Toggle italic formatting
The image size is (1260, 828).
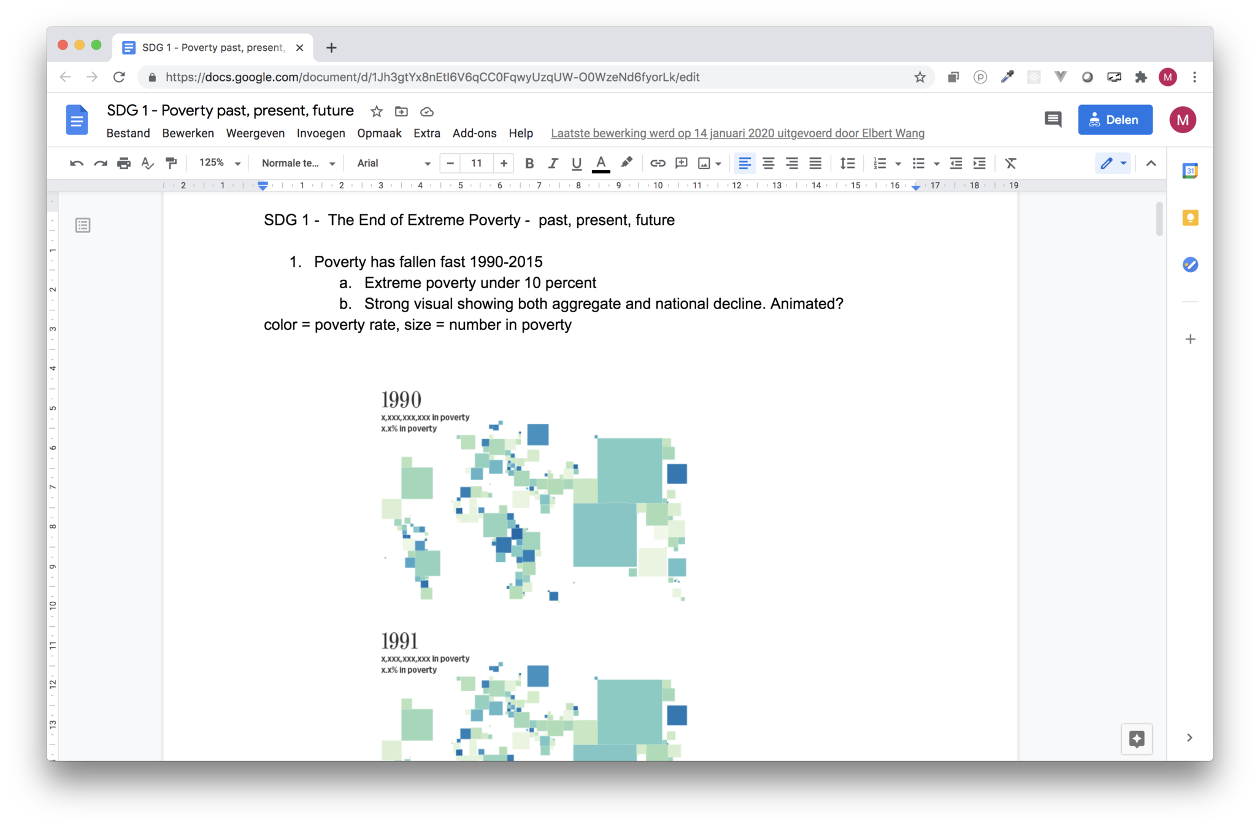point(553,163)
